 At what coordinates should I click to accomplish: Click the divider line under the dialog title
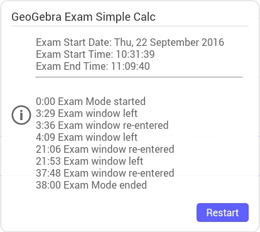point(130,26)
